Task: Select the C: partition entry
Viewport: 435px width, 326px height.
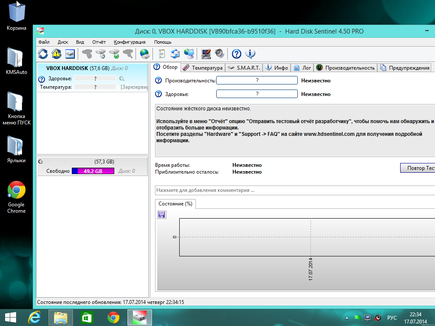Action: (92, 166)
